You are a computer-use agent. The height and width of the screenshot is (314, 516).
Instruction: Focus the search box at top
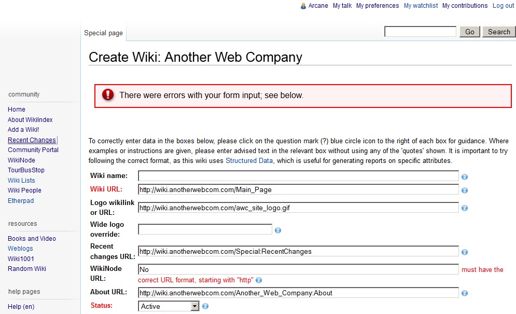coord(420,32)
